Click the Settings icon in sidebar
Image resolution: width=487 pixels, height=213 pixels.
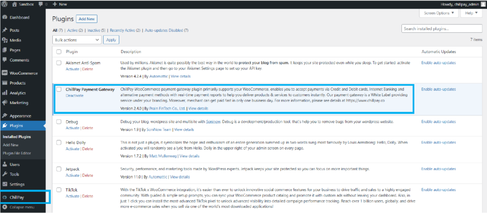5,184
